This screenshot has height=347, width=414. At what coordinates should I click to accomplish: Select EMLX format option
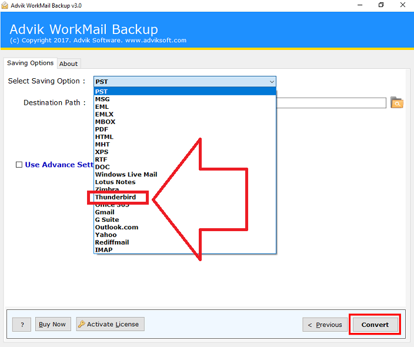click(x=185, y=114)
